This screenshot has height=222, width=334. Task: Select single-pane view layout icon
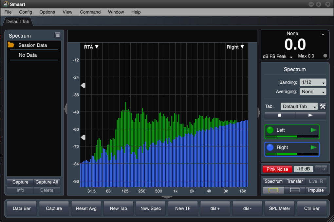tap(273, 190)
